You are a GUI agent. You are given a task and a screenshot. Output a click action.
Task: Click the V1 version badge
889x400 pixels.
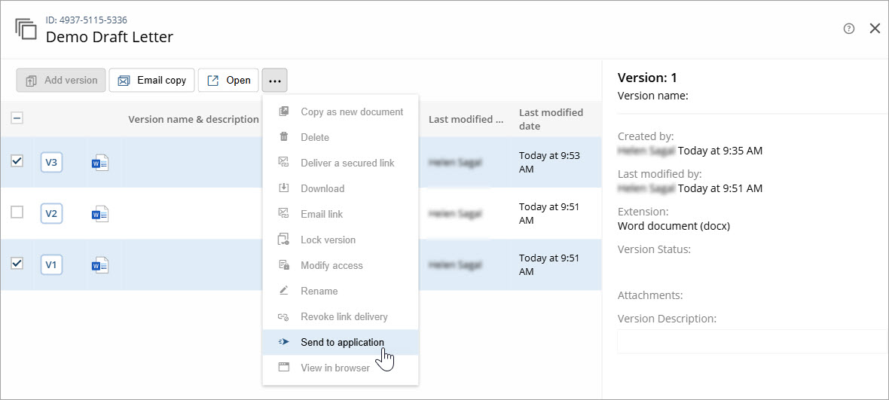[51, 264]
